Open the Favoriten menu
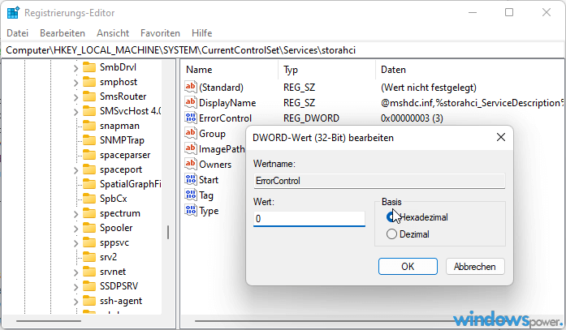This screenshot has height=330, width=566. coord(160,33)
